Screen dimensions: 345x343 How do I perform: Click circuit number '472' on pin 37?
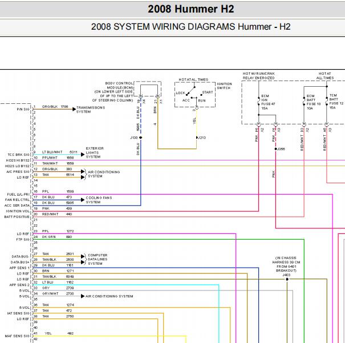click(x=69, y=310)
